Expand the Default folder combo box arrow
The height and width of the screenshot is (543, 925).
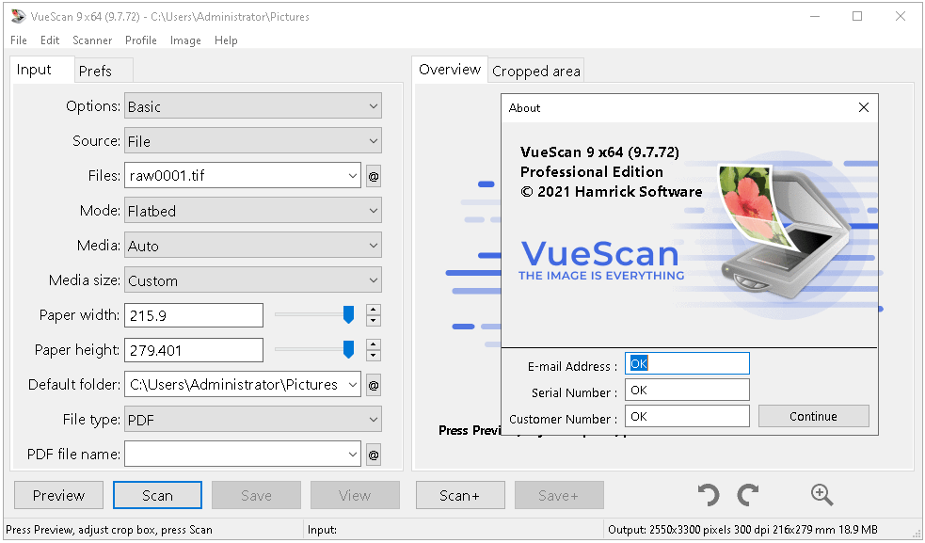pyautogui.click(x=352, y=385)
